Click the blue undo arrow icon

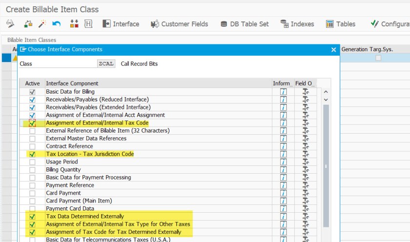(57, 24)
